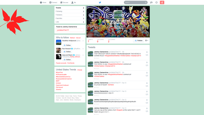Screen dimensions: 204x115
Task: Open #unpopularfandomopinion trend
Action: pyautogui.click(x=64, y=79)
